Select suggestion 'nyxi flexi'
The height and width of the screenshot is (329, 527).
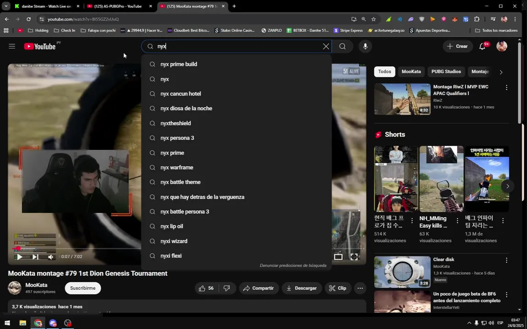(x=236, y=256)
